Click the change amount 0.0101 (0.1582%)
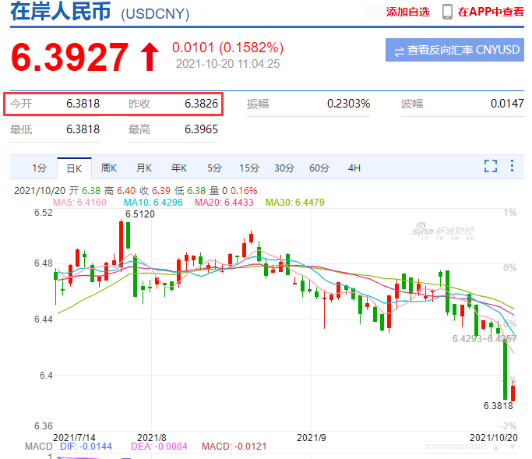 tap(227, 48)
